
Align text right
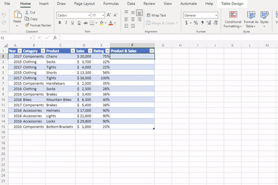pos(139,19)
